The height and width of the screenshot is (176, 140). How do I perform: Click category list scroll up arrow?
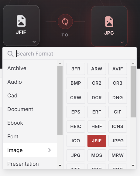60,63
